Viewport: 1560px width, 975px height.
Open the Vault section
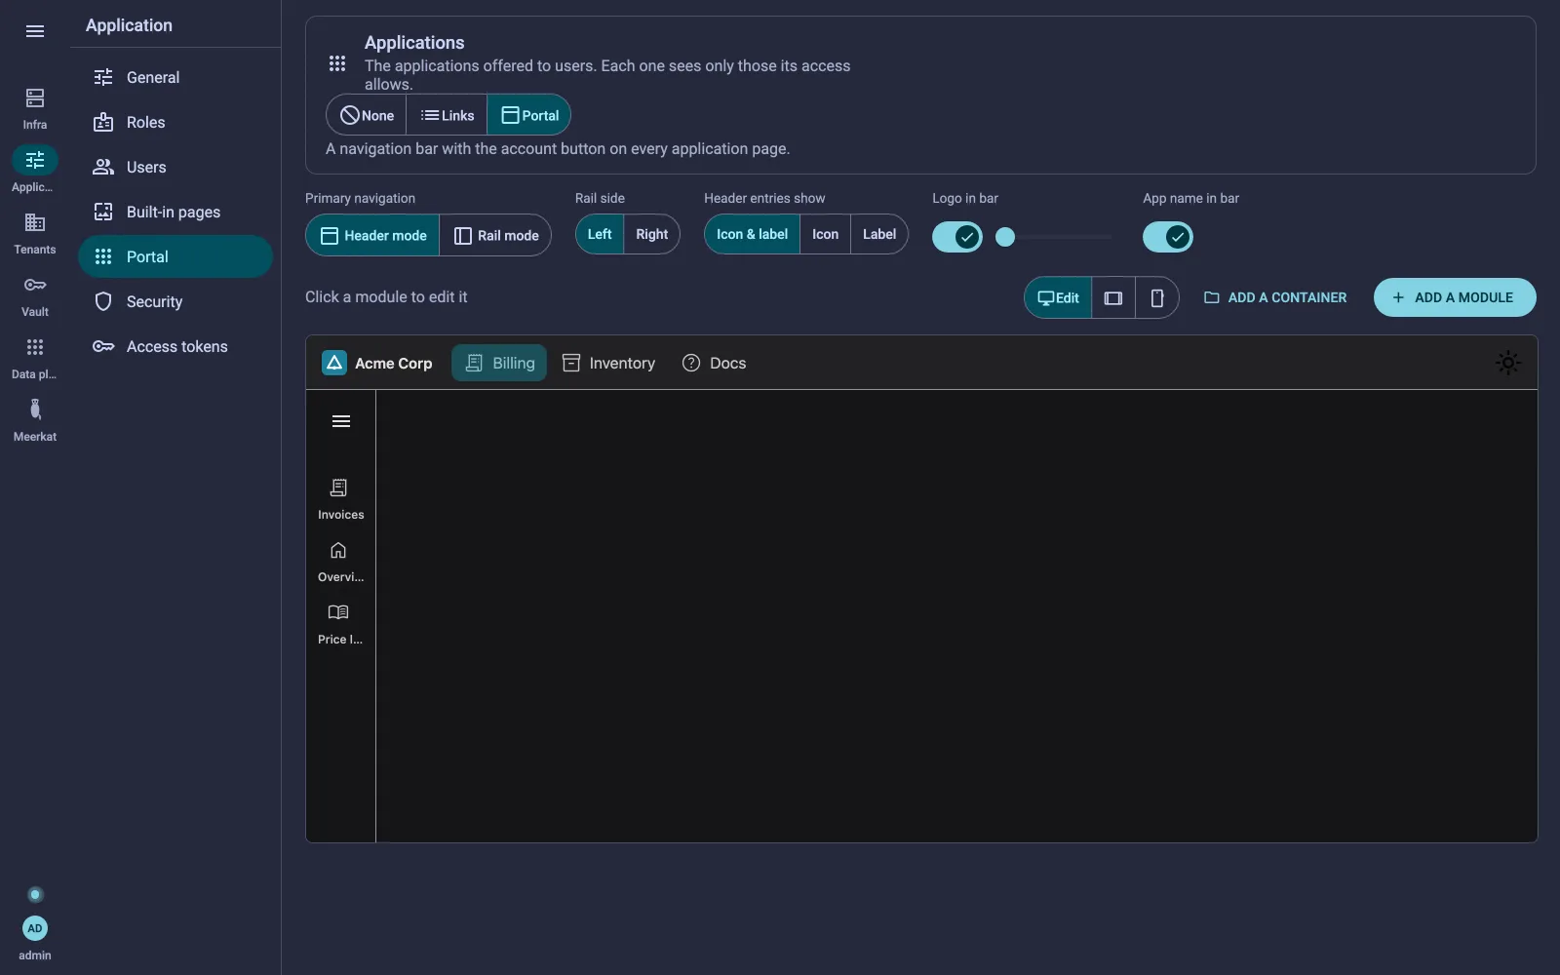click(35, 295)
